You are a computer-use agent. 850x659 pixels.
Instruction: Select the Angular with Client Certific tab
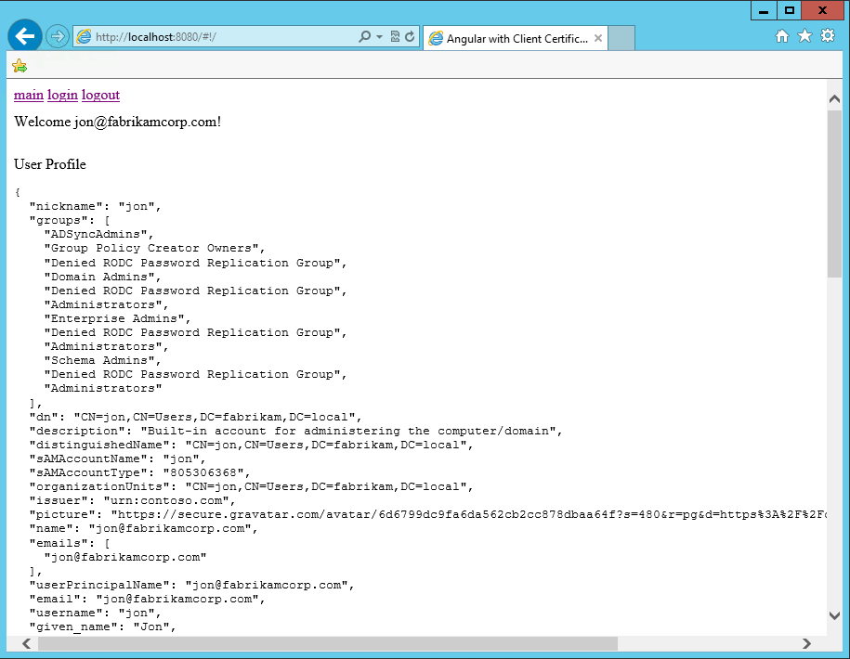point(509,38)
